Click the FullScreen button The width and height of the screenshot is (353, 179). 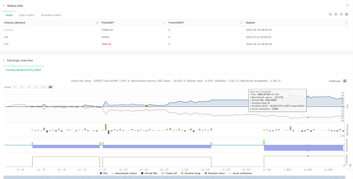[335, 81]
